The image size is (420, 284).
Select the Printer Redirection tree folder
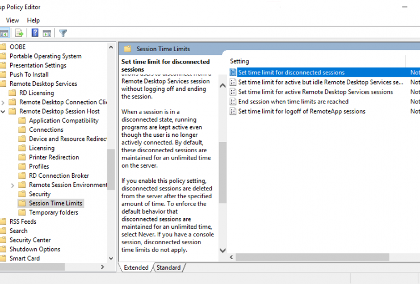click(x=54, y=157)
